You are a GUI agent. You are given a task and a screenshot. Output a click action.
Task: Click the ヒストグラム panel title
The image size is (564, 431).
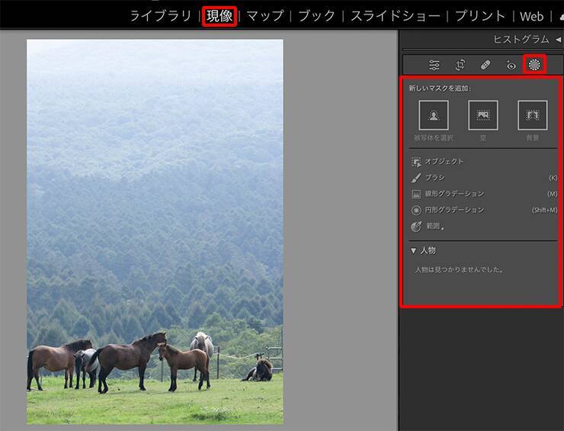[521, 39]
